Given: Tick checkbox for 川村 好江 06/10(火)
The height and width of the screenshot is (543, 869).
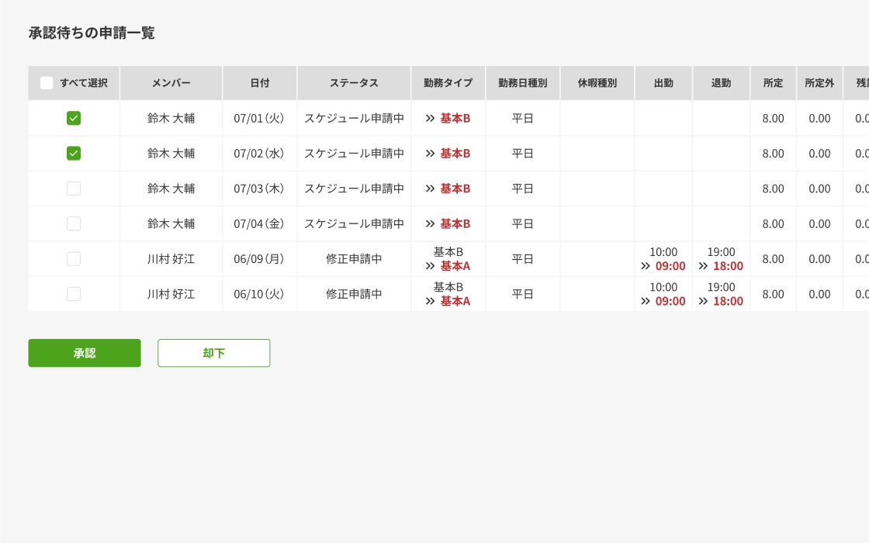Looking at the screenshot, I should pos(74,294).
